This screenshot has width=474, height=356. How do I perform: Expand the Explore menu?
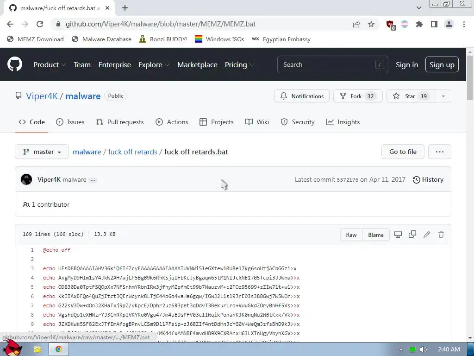pyautogui.click(x=154, y=65)
